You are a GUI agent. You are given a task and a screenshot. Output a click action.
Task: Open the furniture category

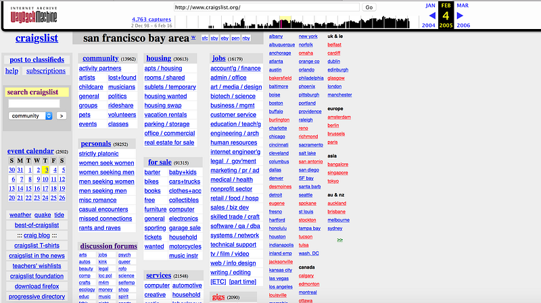click(156, 210)
